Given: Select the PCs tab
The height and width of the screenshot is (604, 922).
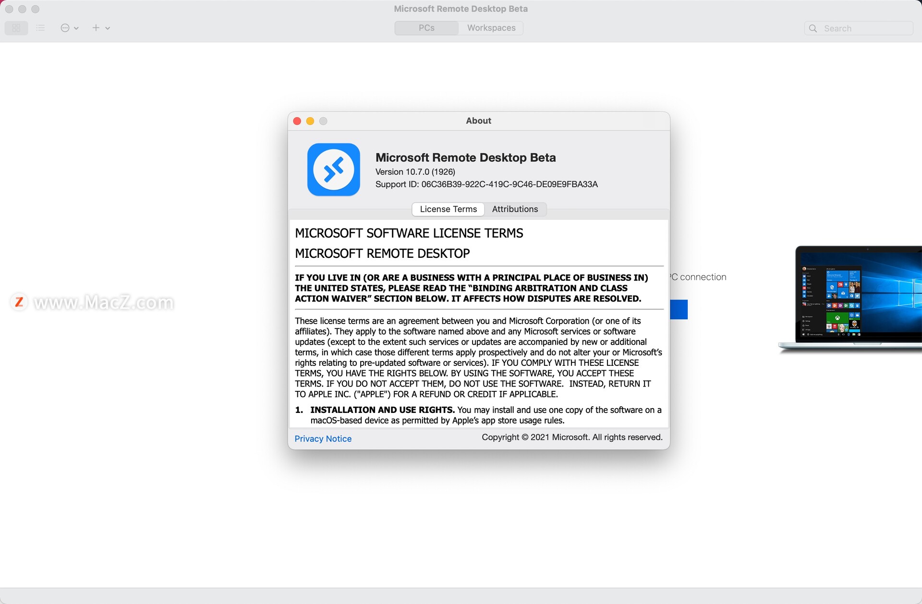Looking at the screenshot, I should 426,28.
